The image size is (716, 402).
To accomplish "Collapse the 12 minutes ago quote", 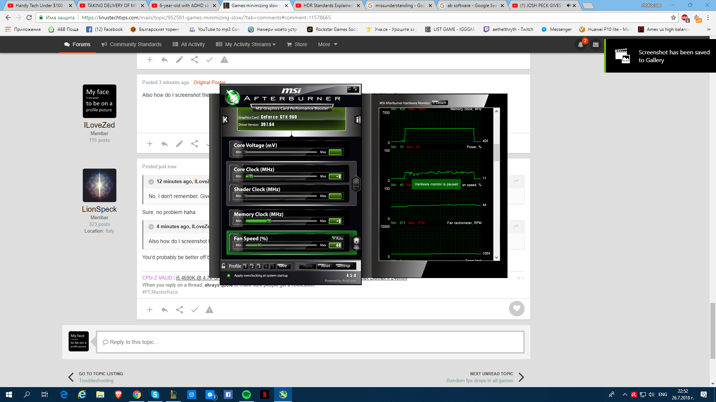I will click(151, 182).
